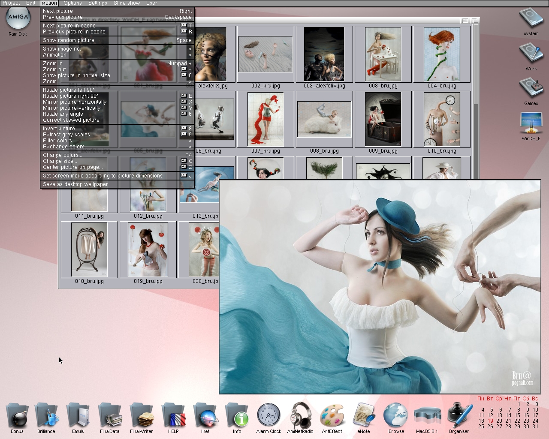The image size is (549, 439).
Task: Launch ArtEffect palette icon
Action: [x=332, y=415]
